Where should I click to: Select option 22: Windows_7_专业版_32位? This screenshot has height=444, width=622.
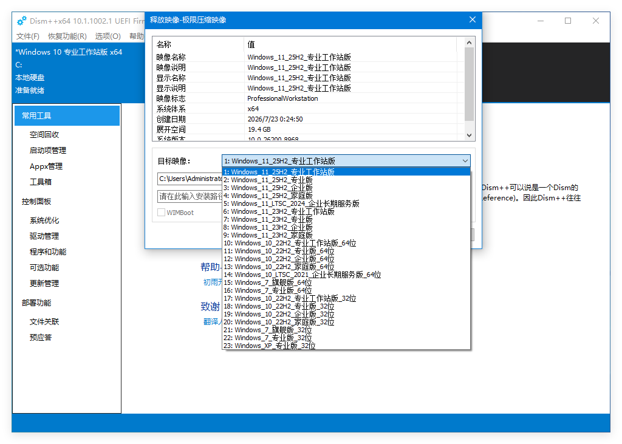pyautogui.click(x=346, y=338)
